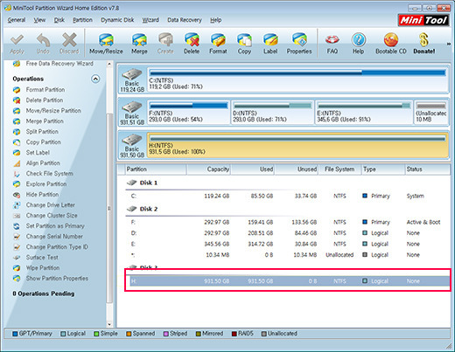Open the Help menu
The width and height of the screenshot is (455, 352).
coord(216,20)
